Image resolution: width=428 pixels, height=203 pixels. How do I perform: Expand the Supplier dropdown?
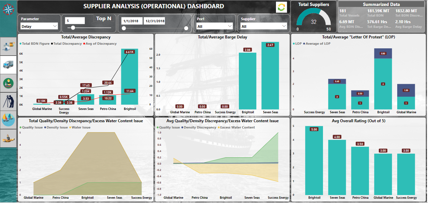point(264,26)
